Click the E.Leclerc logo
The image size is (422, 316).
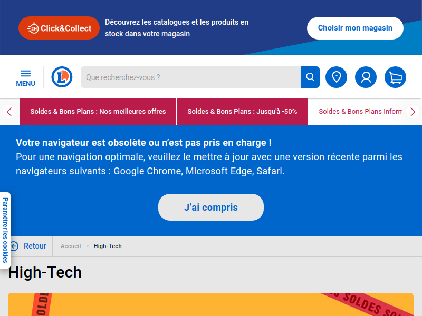tap(62, 77)
